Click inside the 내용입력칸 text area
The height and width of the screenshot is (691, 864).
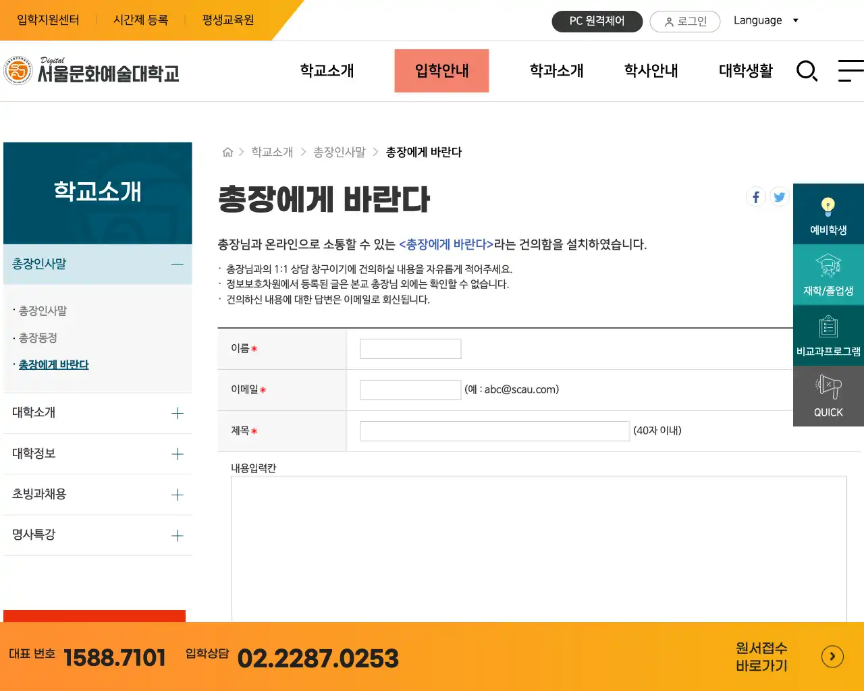tap(539, 549)
